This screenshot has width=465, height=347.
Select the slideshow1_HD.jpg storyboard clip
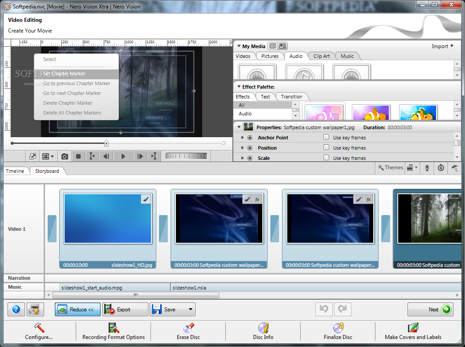108,229
